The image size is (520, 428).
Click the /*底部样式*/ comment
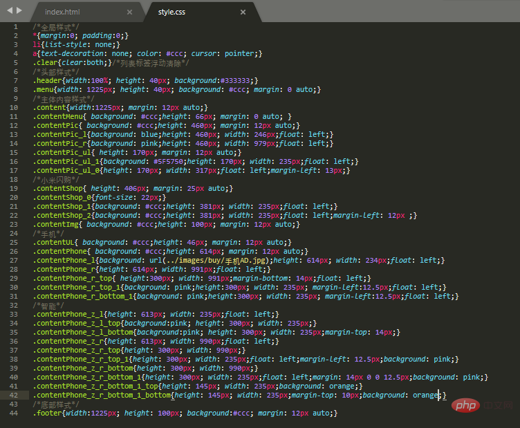(x=56, y=404)
